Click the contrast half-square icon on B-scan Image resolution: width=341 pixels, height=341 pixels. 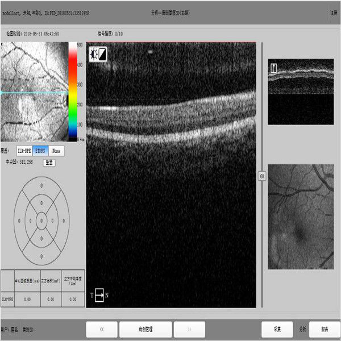tap(103, 54)
